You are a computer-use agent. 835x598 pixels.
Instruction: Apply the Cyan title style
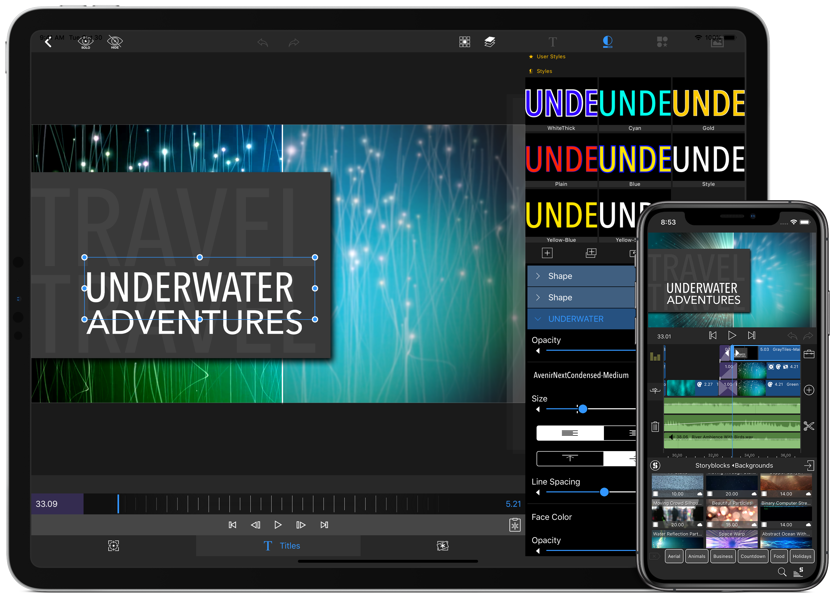(635, 105)
